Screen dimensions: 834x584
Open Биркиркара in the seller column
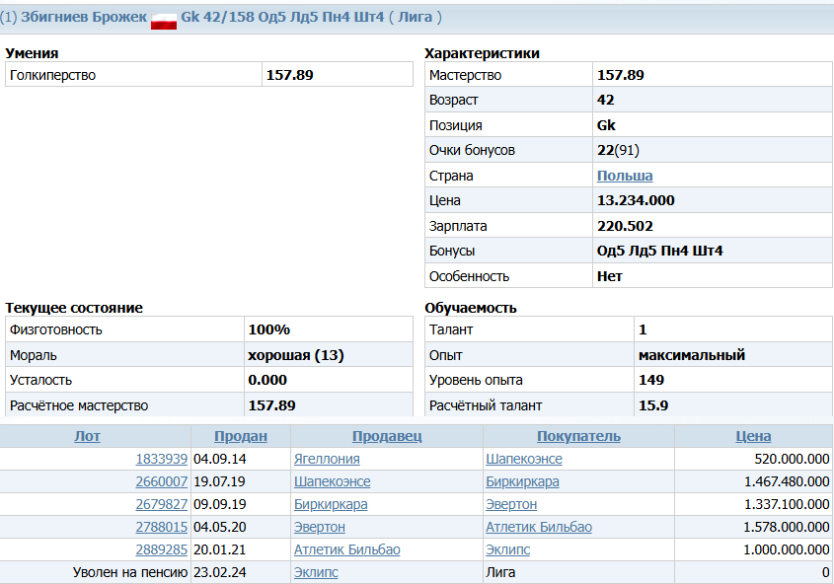point(331,504)
